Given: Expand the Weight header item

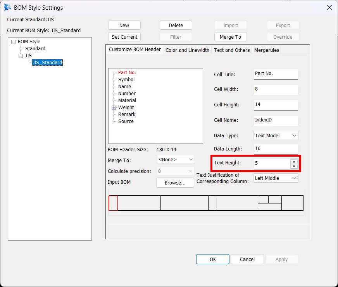Looking at the screenshot, I should point(114,108).
